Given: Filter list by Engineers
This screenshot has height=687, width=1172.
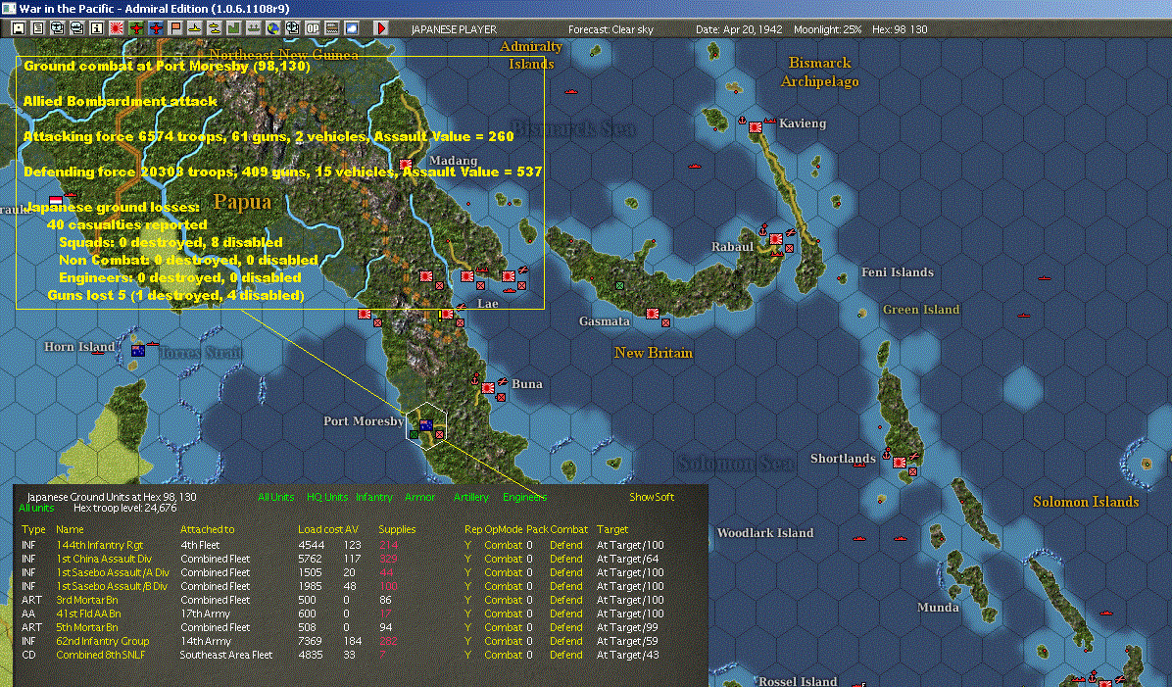Looking at the screenshot, I should coord(524,496).
